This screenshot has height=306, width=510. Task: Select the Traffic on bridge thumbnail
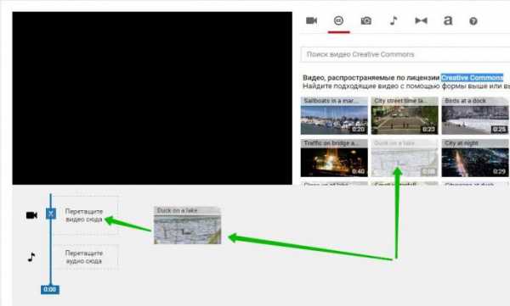[x=334, y=159]
